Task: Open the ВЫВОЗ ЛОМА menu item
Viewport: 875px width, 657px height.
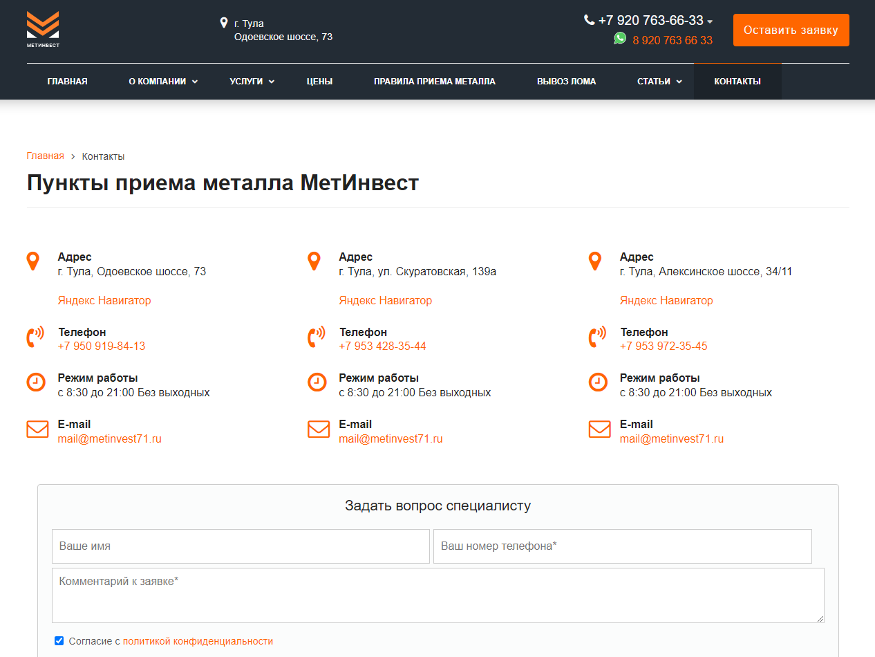Action: coord(566,82)
